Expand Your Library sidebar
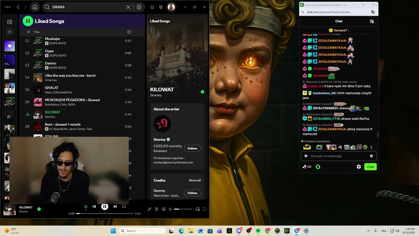 (x=9, y=22)
